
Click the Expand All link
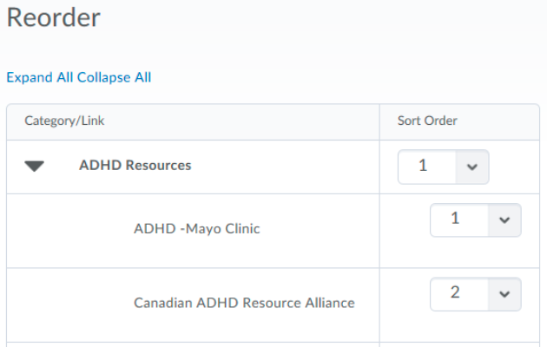40,77
